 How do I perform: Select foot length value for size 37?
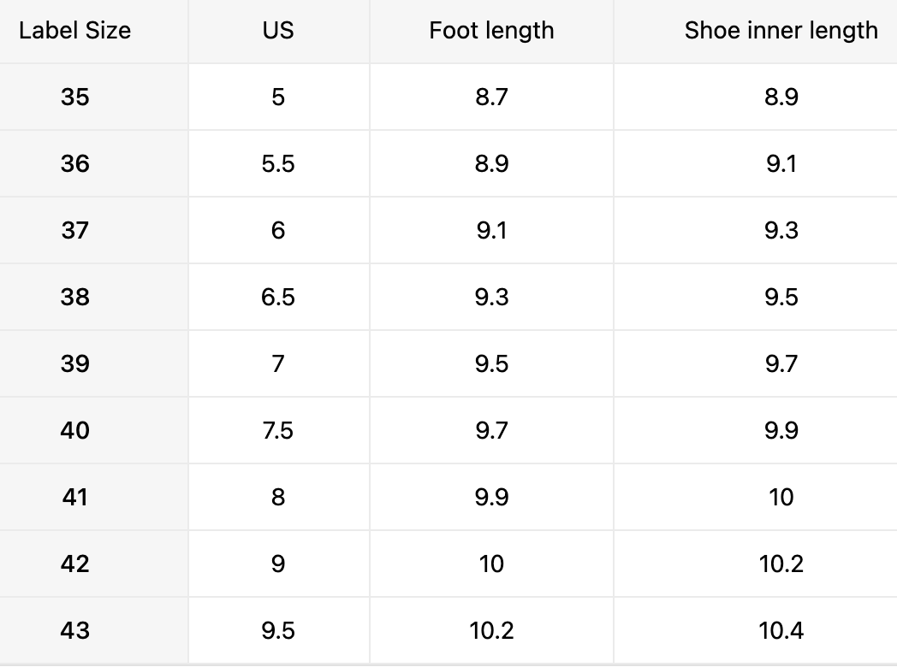(x=491, y=230)
